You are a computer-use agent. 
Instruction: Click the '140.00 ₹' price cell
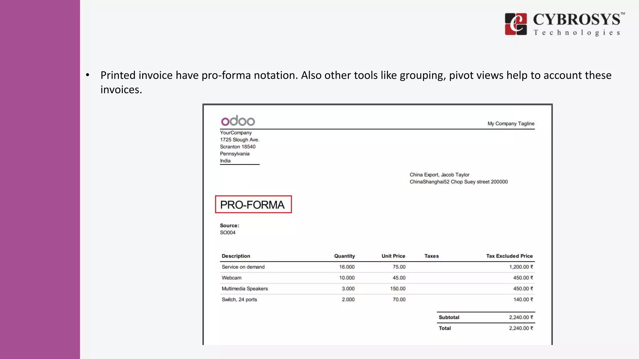point(523,299)
